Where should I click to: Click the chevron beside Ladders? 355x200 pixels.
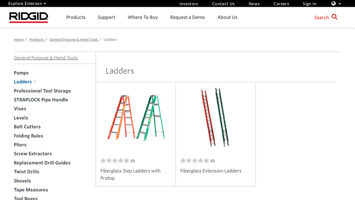(35, 81)
